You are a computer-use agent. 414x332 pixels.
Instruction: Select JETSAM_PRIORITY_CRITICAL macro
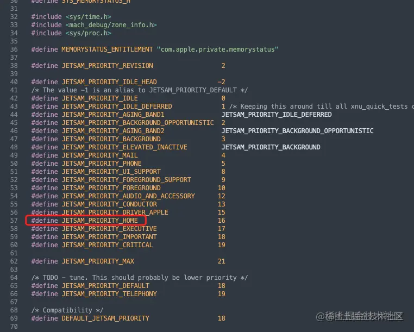pyautogui.click(x=107, y=245)
